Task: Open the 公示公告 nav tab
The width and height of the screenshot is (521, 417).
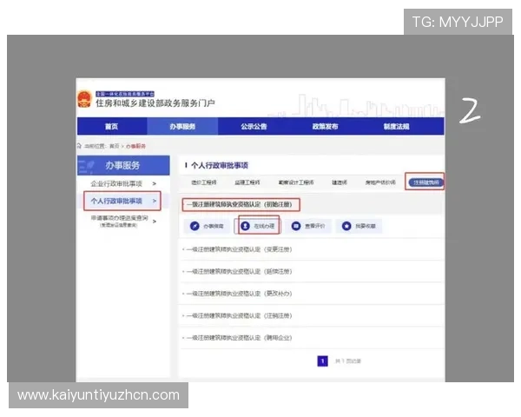Action: click(254, 126)
